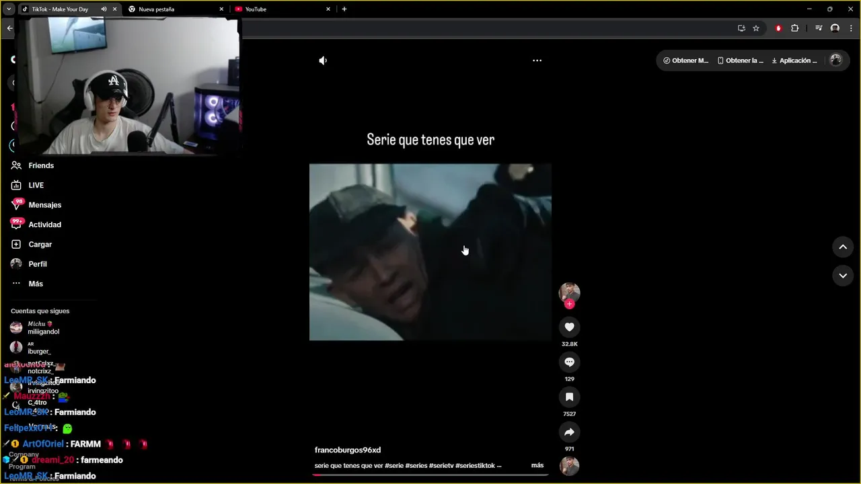This screenshot has height=484, width=861.
Task: Mute the TikTok video with the speaker icon
Action: click(323, 61)
